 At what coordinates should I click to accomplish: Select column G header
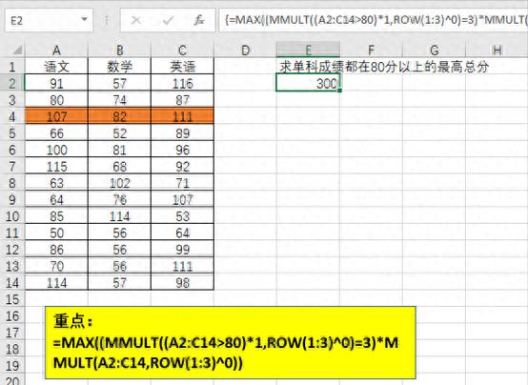[434, 51]
